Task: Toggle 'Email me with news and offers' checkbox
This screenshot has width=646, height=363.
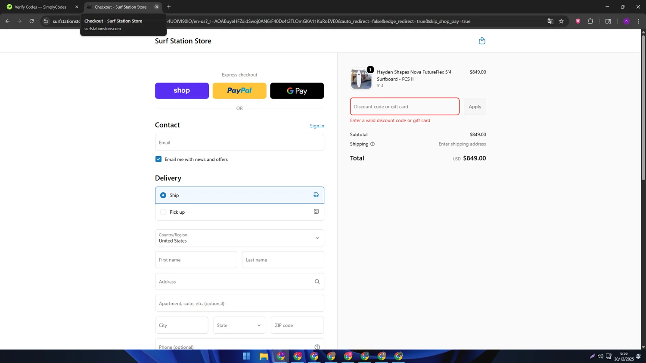Action: (158, 159)
